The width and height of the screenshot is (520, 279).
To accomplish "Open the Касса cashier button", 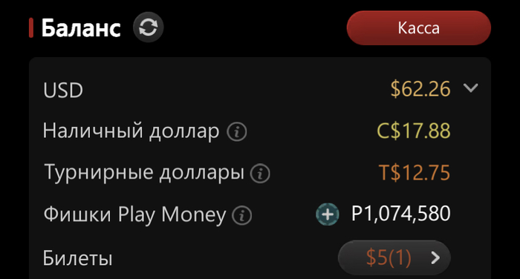I will point(419,28).
